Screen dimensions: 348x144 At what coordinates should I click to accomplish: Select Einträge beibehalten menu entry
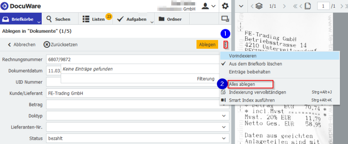[280, 72]
